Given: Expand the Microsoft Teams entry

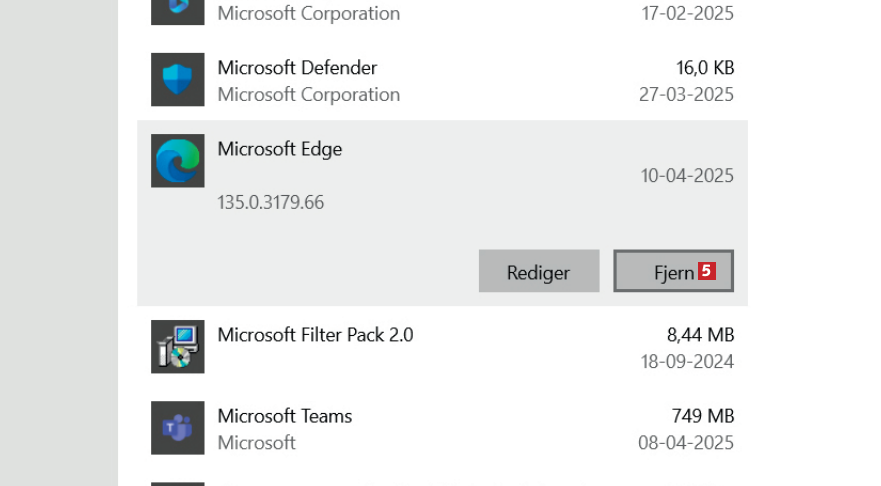Looking at the screenshot, I should tap(285, 416).
